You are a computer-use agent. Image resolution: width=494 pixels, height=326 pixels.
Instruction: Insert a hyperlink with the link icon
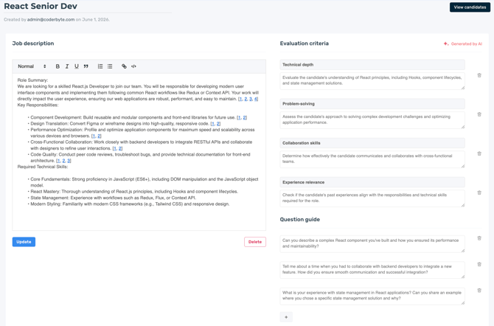[124, 66]
